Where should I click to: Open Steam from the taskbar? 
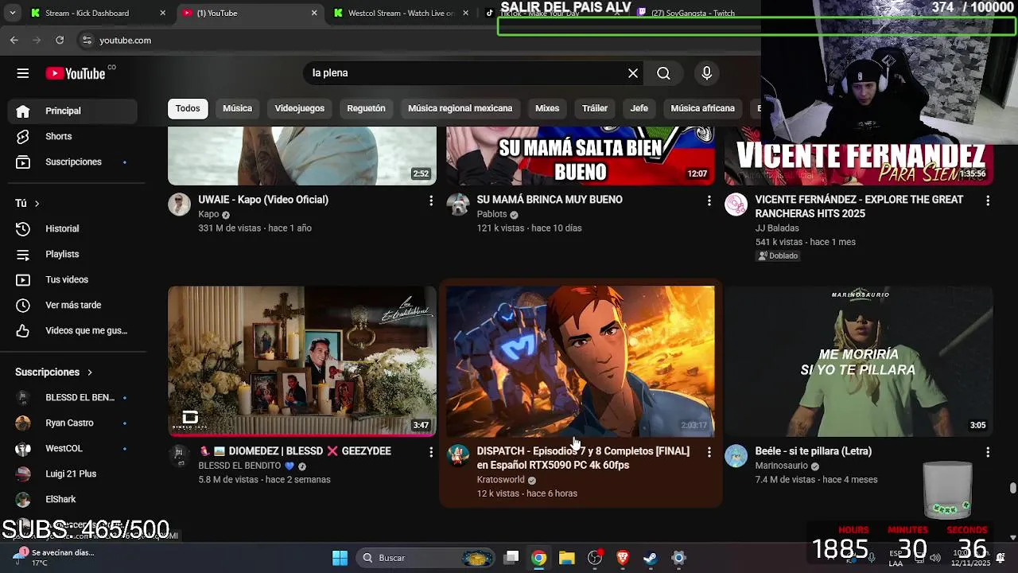651,558
